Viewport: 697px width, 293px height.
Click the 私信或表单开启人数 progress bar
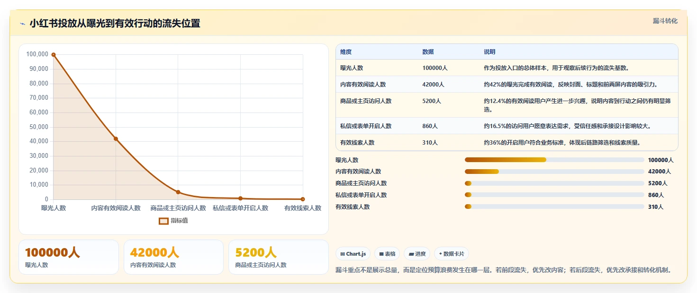pos(554,195)
